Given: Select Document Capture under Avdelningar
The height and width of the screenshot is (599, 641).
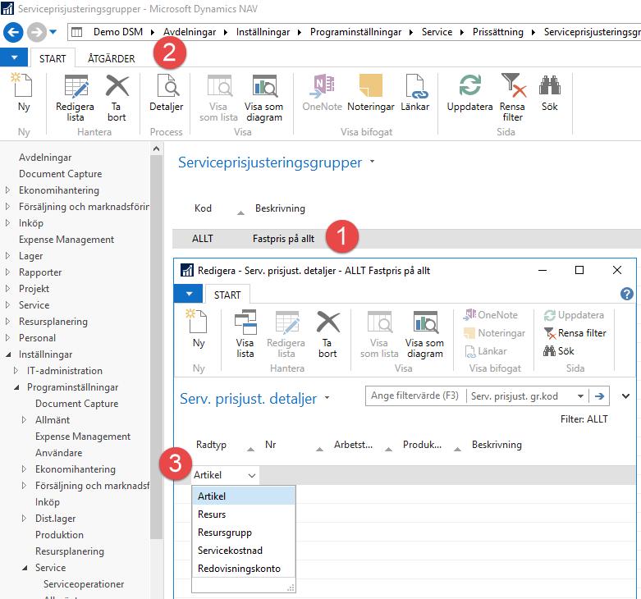Looking at the screenshot, I should [60, 174].
